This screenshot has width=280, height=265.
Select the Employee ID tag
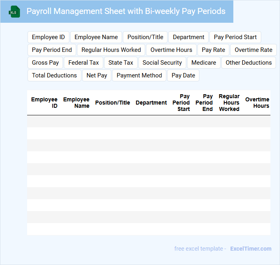[48, 37]
